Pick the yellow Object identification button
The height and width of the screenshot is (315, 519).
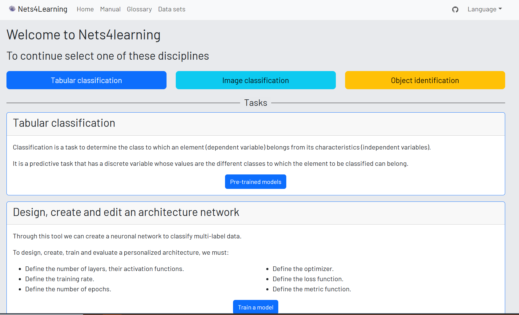point(425,80)
